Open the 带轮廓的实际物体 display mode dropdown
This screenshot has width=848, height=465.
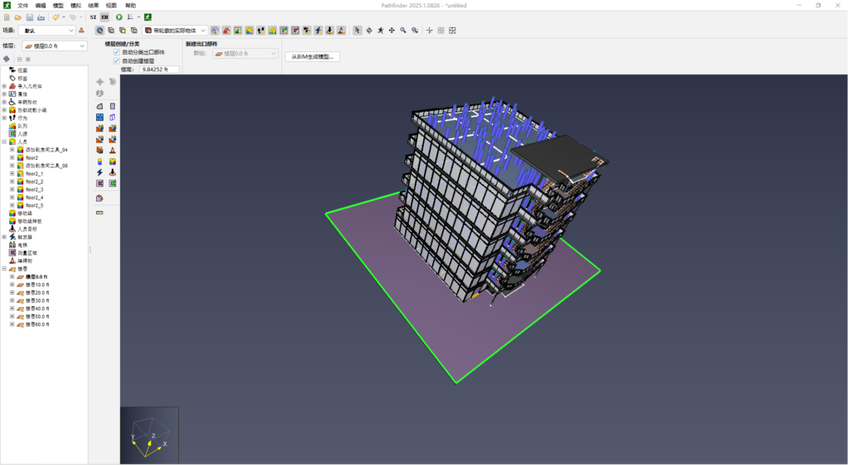(x=175, y=31)
